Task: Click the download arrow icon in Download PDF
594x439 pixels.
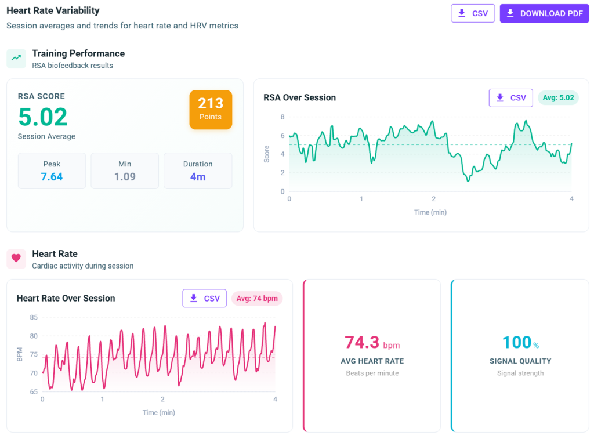Action: 510,13
